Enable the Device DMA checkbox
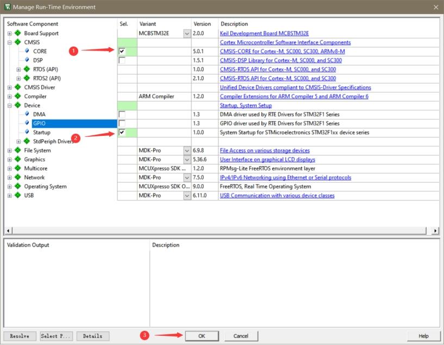 point(122,114)
